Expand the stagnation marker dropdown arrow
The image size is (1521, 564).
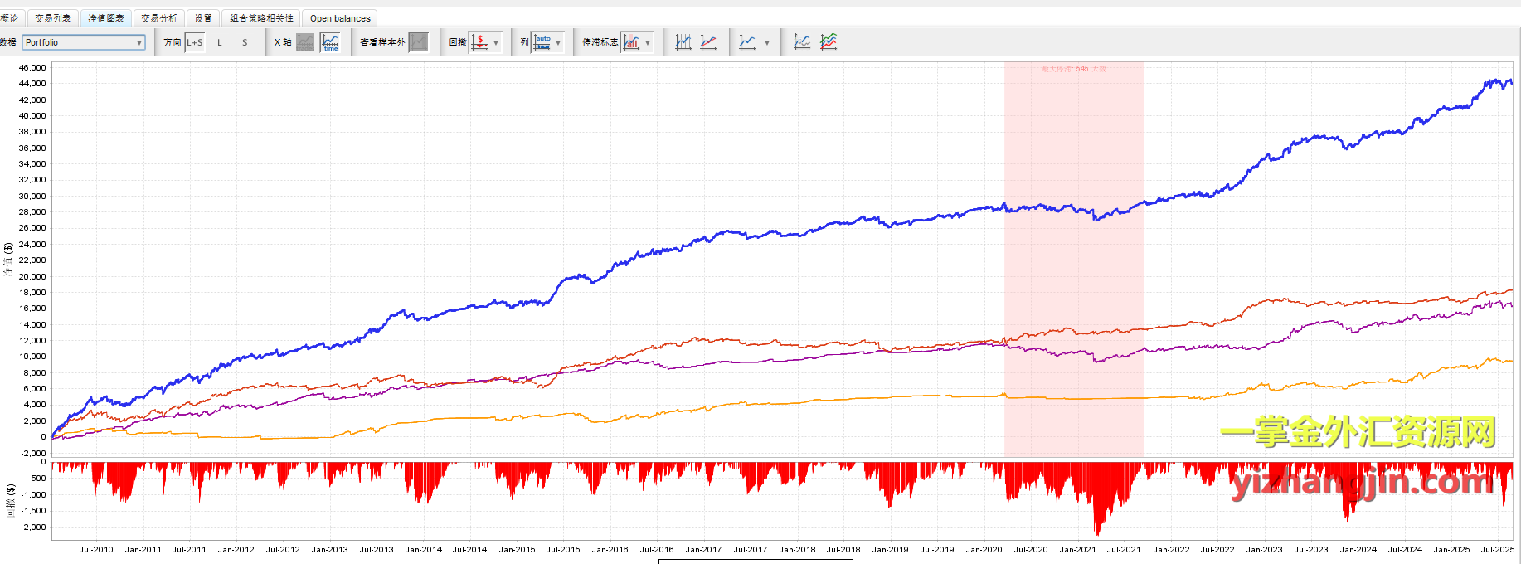[x=648, y=42]
